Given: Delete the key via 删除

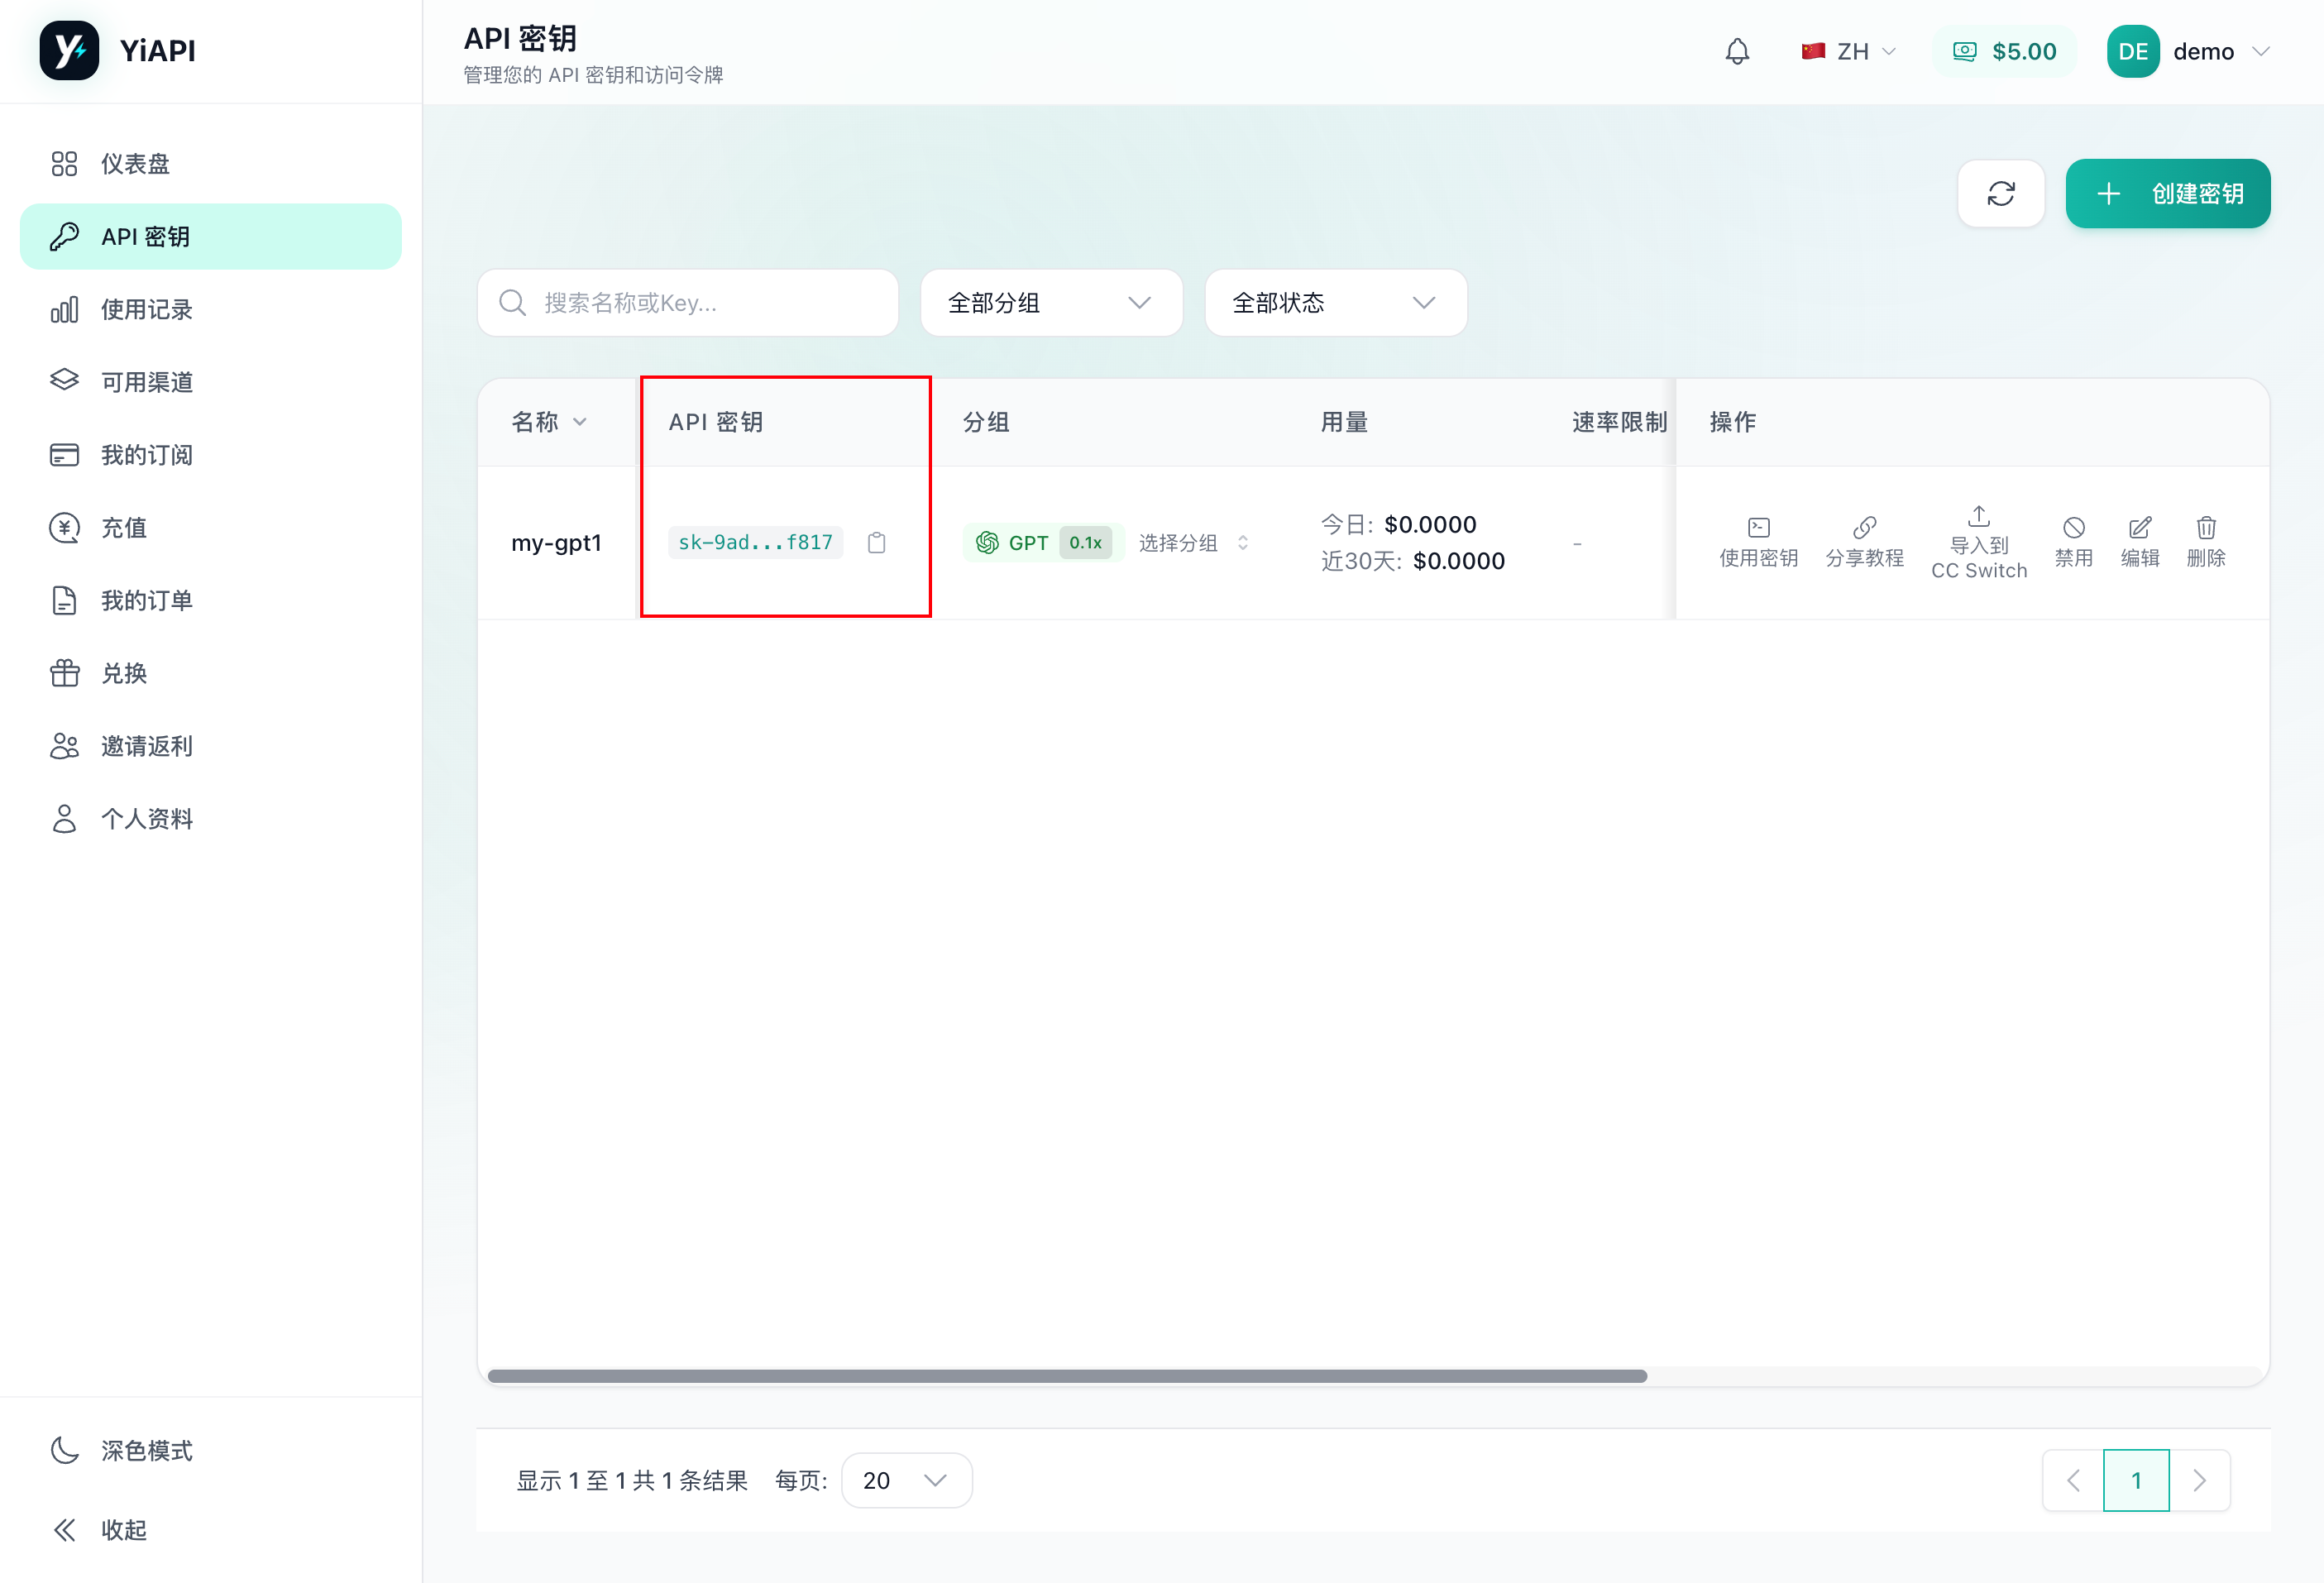Looking at the screenshot, I should [2205, 542].
